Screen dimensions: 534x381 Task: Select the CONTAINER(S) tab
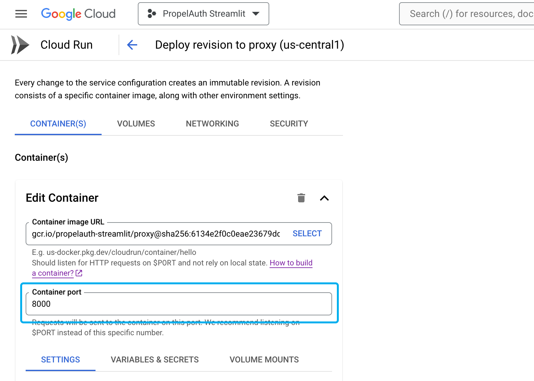(x=58, y=124)
